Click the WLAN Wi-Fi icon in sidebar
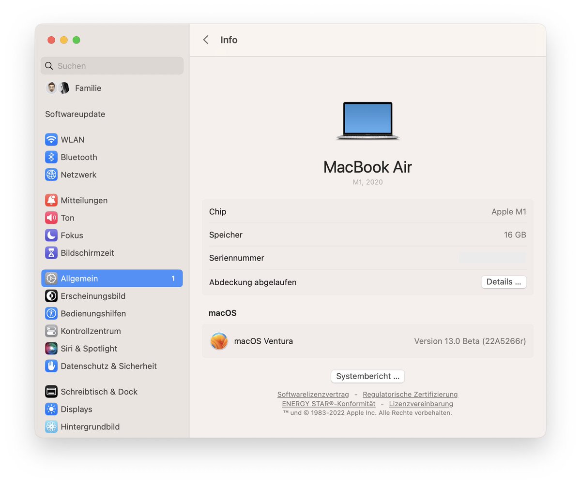Screen dimensions: 581x484 tap(51, 140)
